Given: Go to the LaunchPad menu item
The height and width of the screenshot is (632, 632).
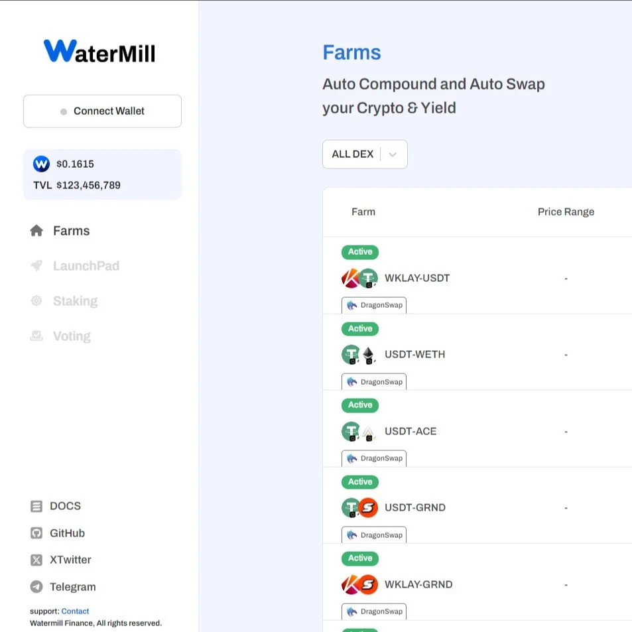Looking at the screenshot, I should point(86,266).
